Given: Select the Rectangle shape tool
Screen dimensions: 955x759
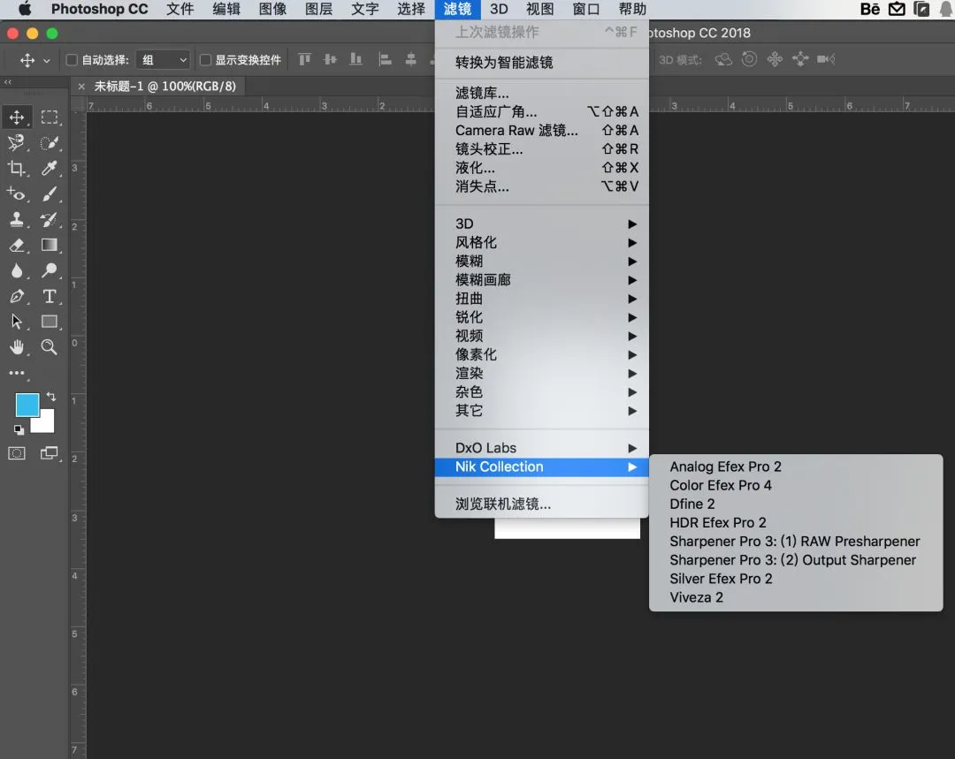Looking at the screenshot, I should [50, 322].
